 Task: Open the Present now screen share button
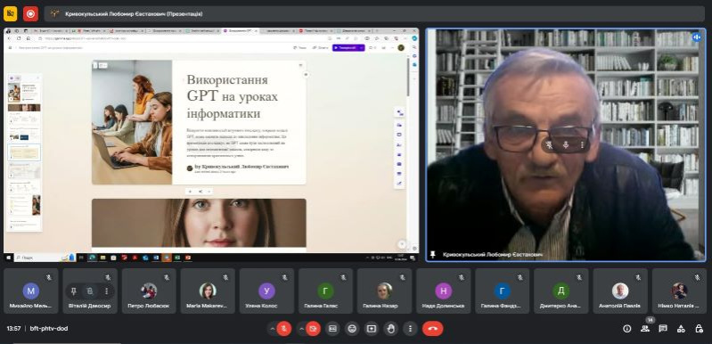pos(372,329)
